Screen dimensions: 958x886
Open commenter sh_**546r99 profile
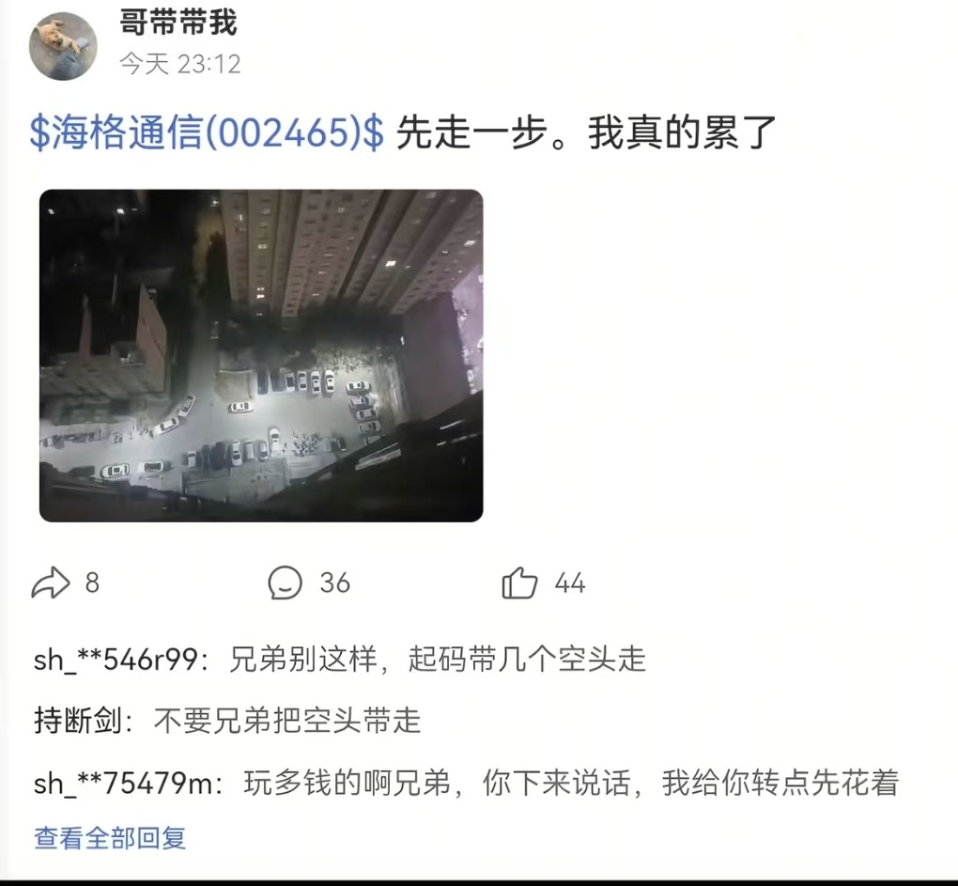click(116, 660)
